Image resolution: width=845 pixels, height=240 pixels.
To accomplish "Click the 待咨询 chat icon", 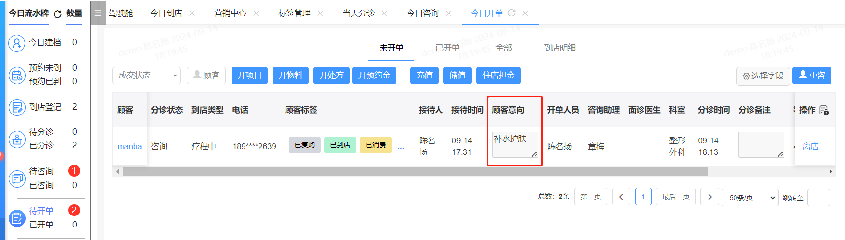I will (x=17, y=178).
